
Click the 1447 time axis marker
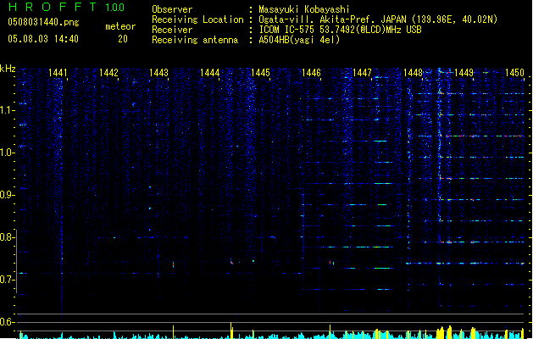tap(362, 73)
